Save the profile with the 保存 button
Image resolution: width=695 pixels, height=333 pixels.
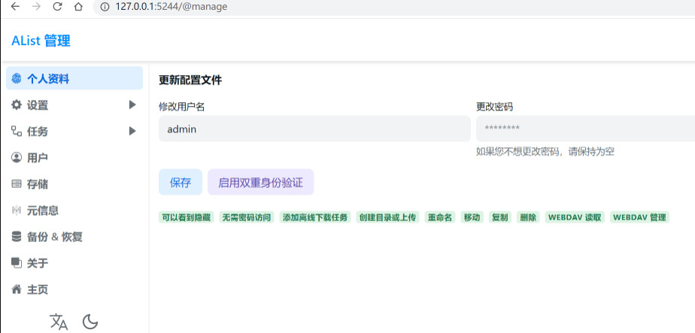click(x=181, y=182)
